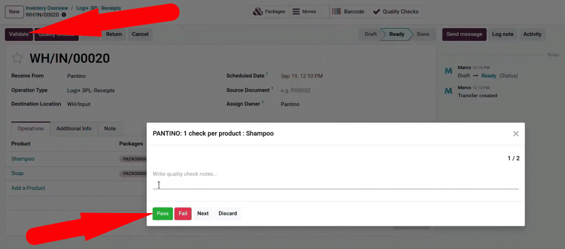Viewport: 565px width, 249px height.
Task: Click the Packages column header
Action: [131, 144]
